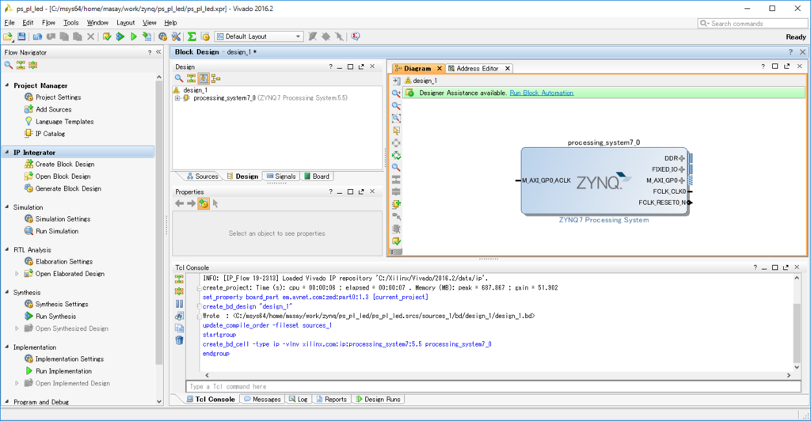Click Validate Design icon in main toolbar
Screen dimensions: 811x421
point(107,36)
